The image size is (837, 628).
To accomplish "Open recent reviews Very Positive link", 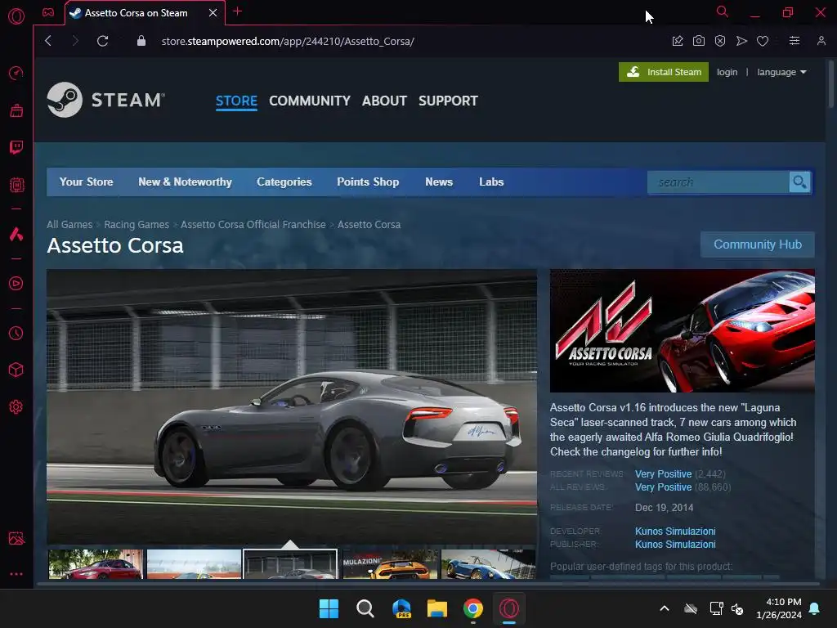I will click(664, 474).
